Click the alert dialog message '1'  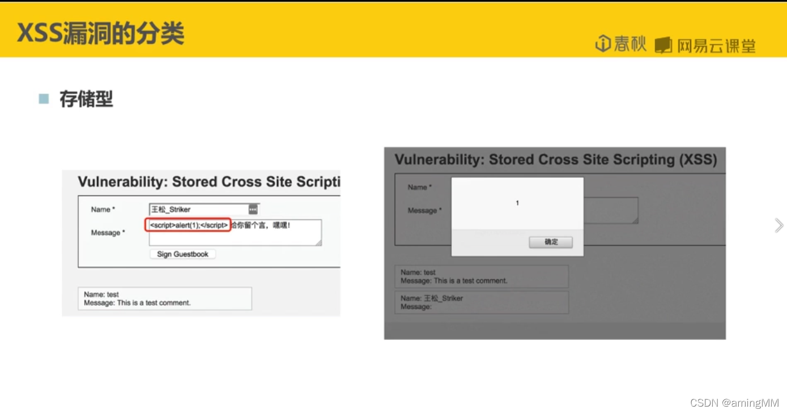pos(517,203)
